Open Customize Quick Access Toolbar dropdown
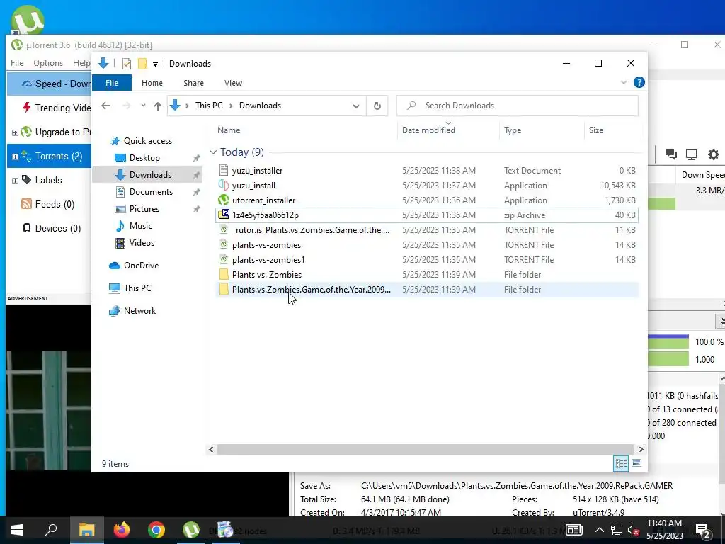This screenshot has width=725, height=544. coord(155,64)
